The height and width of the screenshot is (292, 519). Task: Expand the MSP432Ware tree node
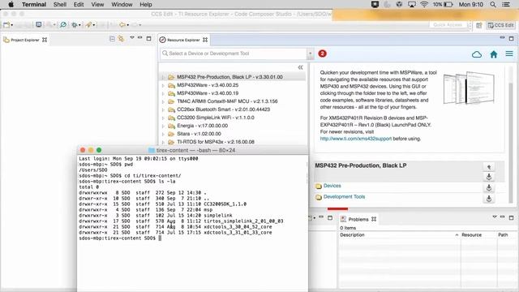point(163,85)
